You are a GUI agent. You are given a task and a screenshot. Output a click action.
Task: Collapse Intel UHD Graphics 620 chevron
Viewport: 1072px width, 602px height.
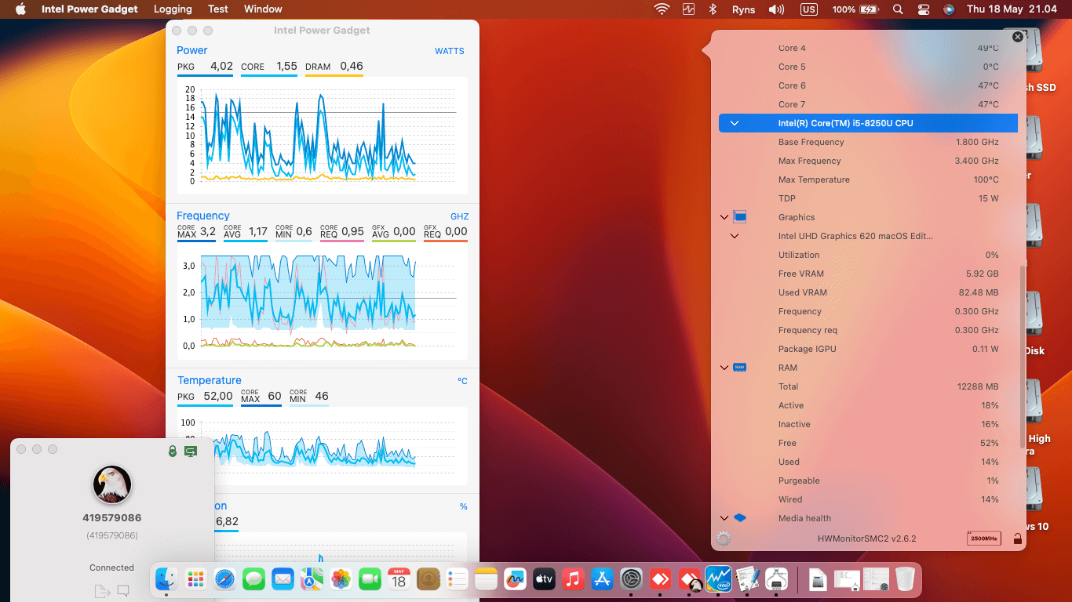735,236
